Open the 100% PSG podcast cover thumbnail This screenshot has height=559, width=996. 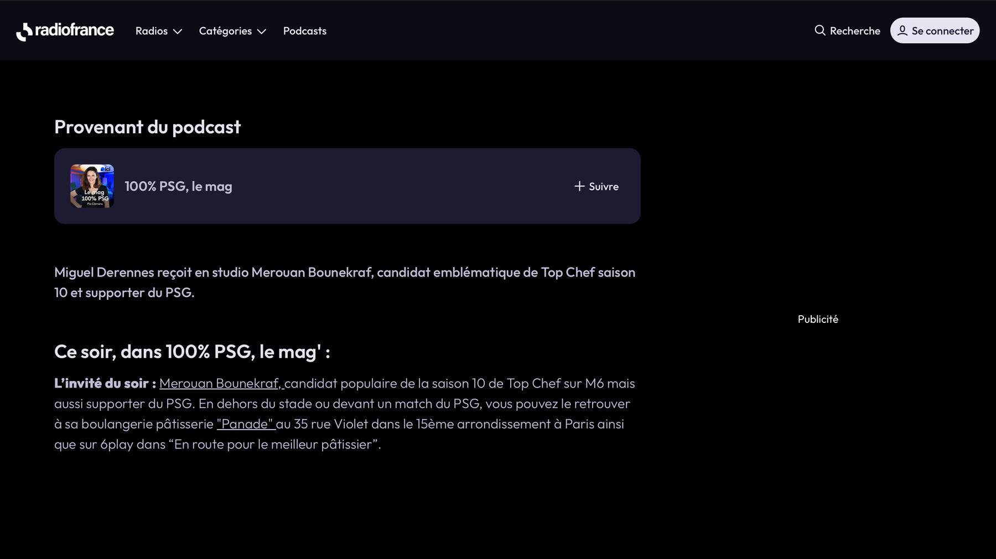tap(92, 186)
